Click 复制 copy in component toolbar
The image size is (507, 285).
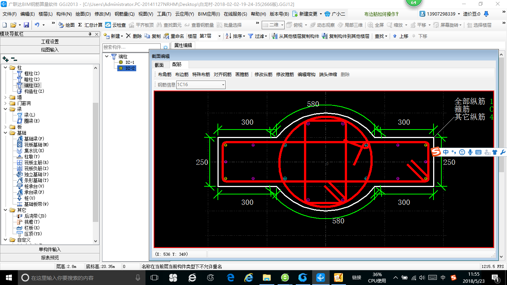pyautogui.click(x=153, y=36)
